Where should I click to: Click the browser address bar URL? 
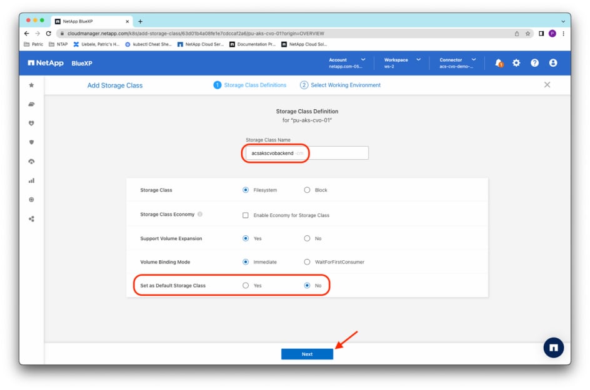tap(196, 34)
